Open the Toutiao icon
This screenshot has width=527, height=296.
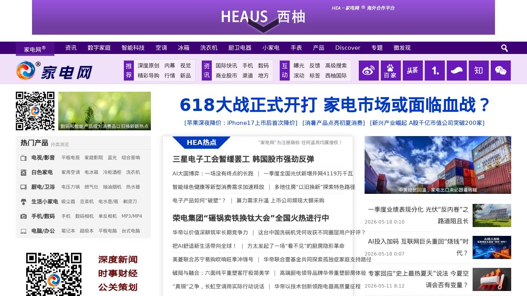tap(412, 71)
